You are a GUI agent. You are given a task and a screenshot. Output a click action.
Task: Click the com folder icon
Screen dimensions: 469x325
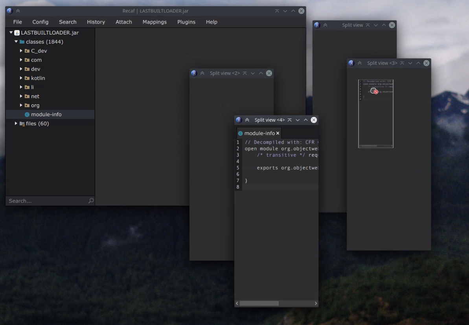point(27,60)
